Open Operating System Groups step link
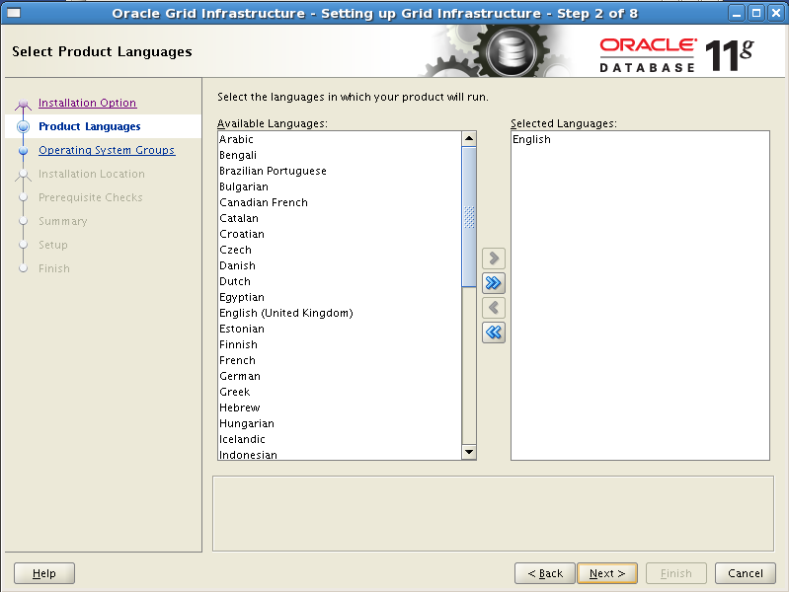Screen dimensions: 789x592 coord(107,150)
